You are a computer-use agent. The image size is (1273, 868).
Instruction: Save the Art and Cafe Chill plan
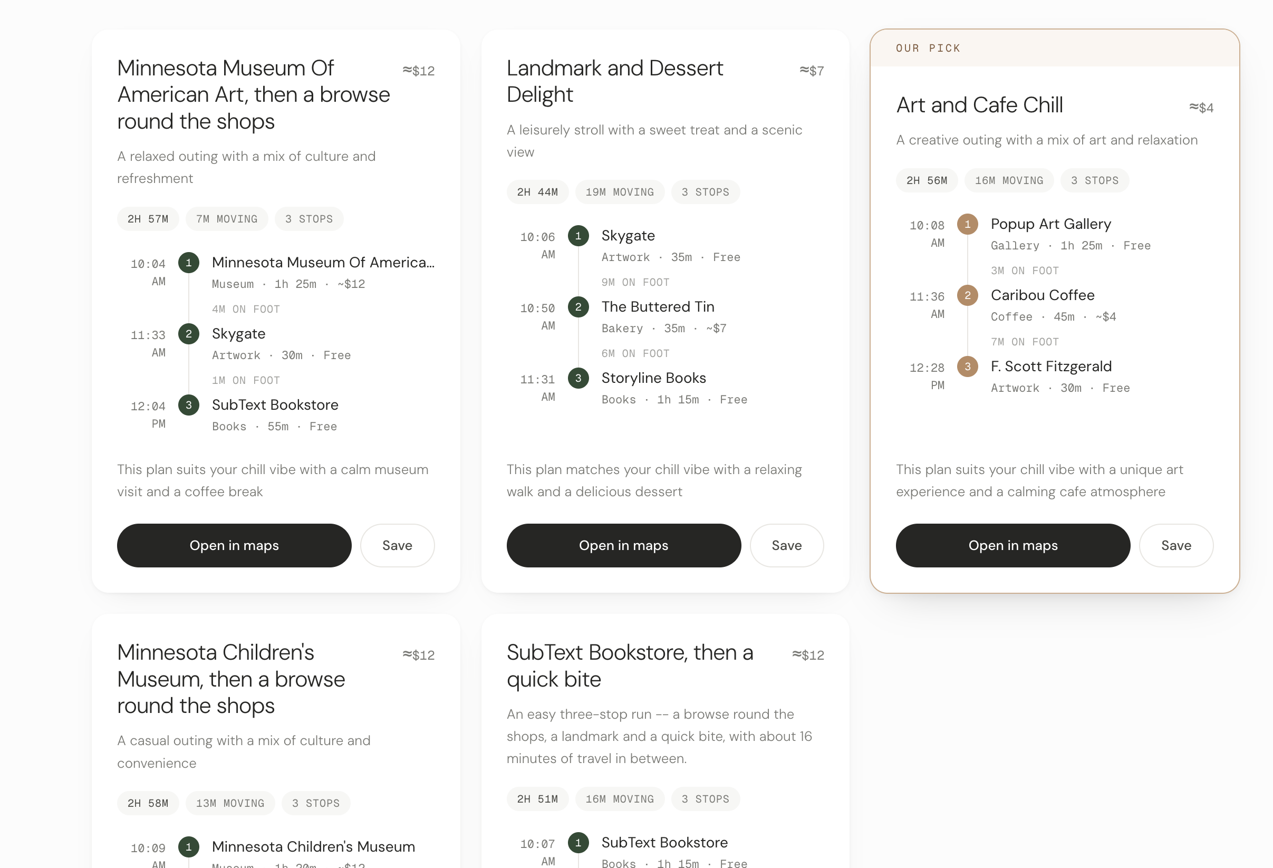point(1176,545)
